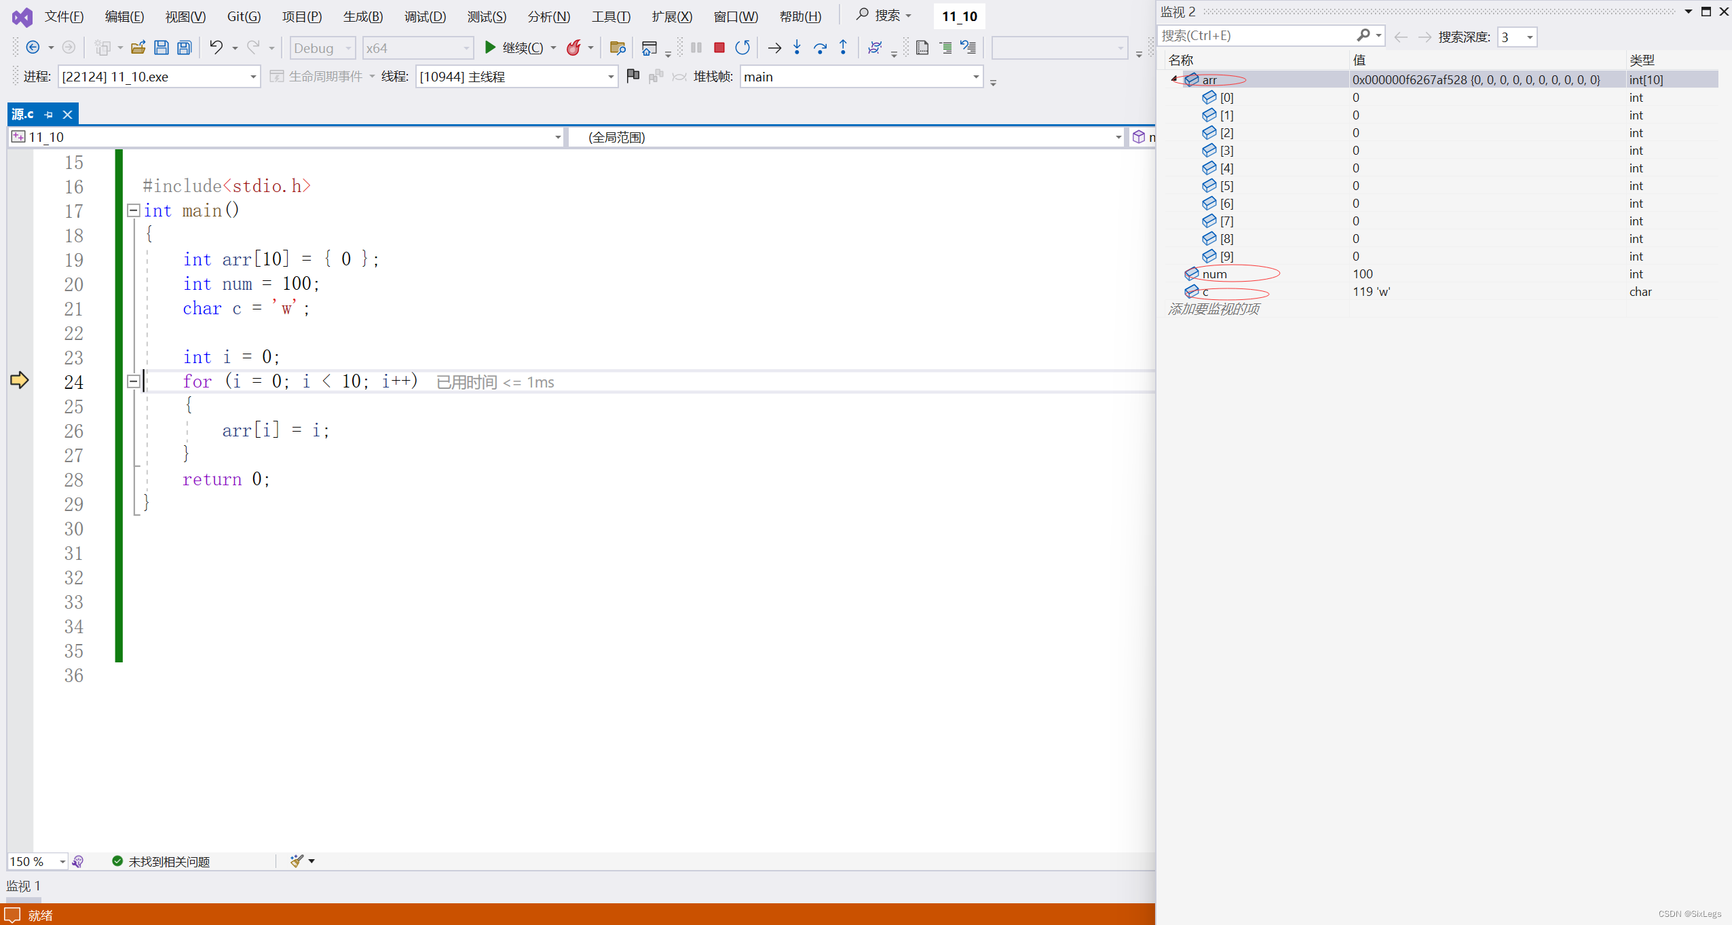
Task: Click the Step Out arrow icon
Action: [x=843, y=48]
